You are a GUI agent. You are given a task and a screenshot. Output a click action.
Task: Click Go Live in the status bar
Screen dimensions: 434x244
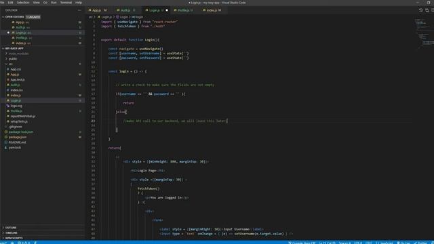tap(403, 243)
